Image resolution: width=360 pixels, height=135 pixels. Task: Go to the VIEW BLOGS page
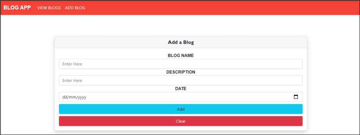click(x=49, y=8)
